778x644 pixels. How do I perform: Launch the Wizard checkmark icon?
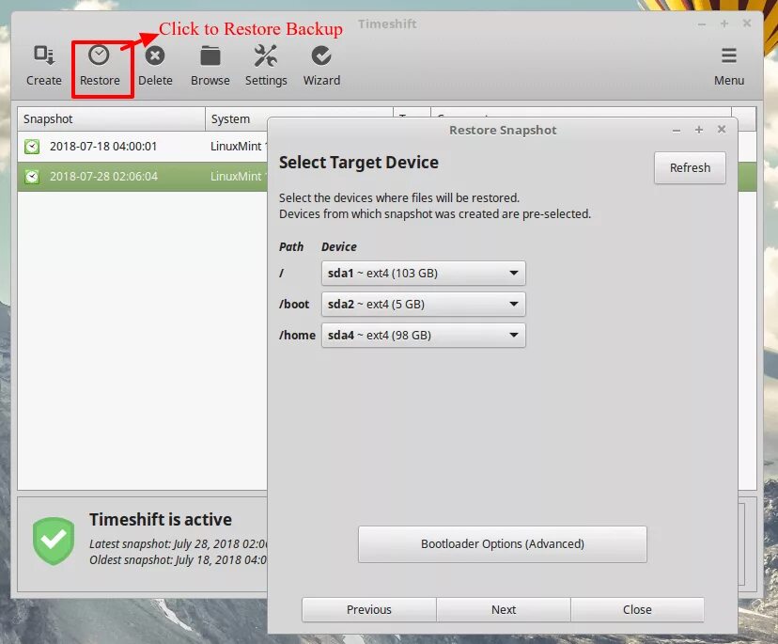click(321, 55)
